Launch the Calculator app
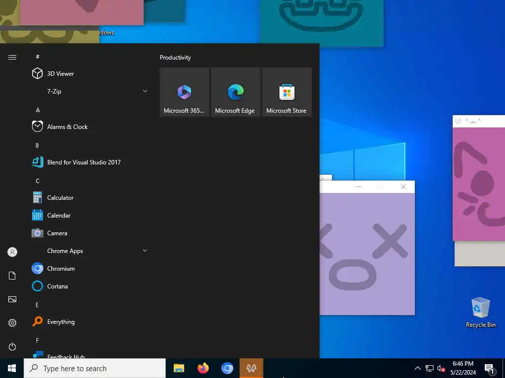Viewport: 505px width, 378px height. [x=60, y=198]
